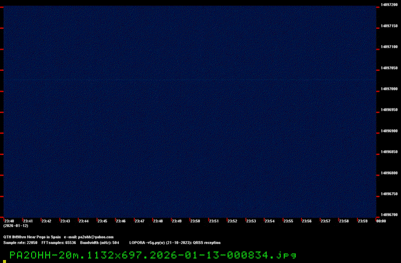Viewport: 401px width, 263px height.
Task: Click the 23:45 time axis label
Action: pos(102,221)
